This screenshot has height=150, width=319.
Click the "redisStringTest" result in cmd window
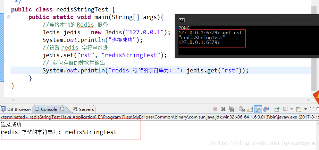pyautogui.click(x=202, y=38)
